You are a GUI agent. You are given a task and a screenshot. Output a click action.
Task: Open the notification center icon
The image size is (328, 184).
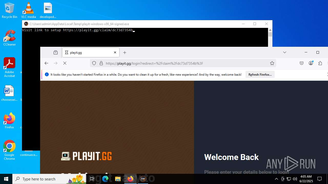click(320, 179)
